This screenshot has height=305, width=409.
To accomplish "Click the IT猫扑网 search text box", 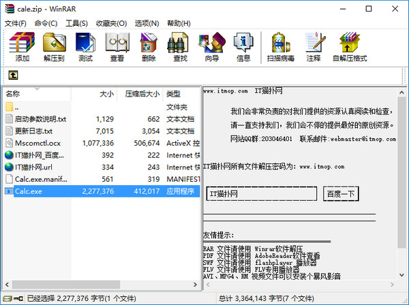I will pyautogui.click(x=262, y=194).
